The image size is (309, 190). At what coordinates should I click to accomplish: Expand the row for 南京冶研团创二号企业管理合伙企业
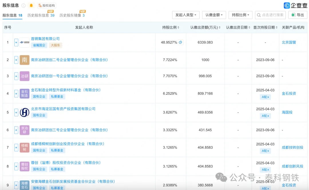click(16, 60)
